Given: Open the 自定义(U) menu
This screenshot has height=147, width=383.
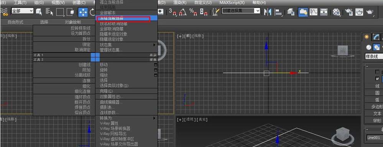Looking at the screenshot, I should click(203, 3).
